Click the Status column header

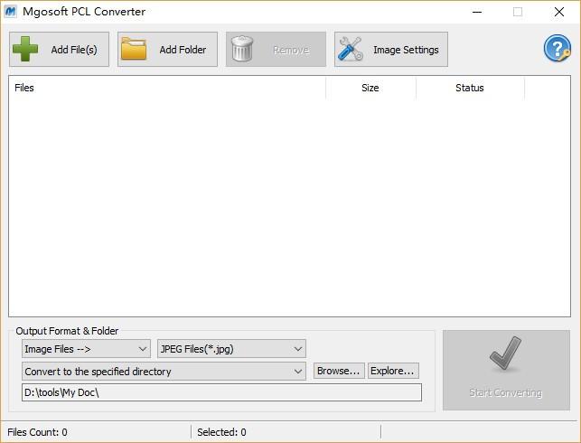470,88
